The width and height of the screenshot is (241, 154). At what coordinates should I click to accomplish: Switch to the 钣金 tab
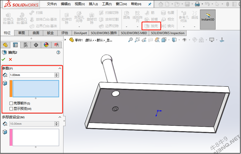point(50,33)
